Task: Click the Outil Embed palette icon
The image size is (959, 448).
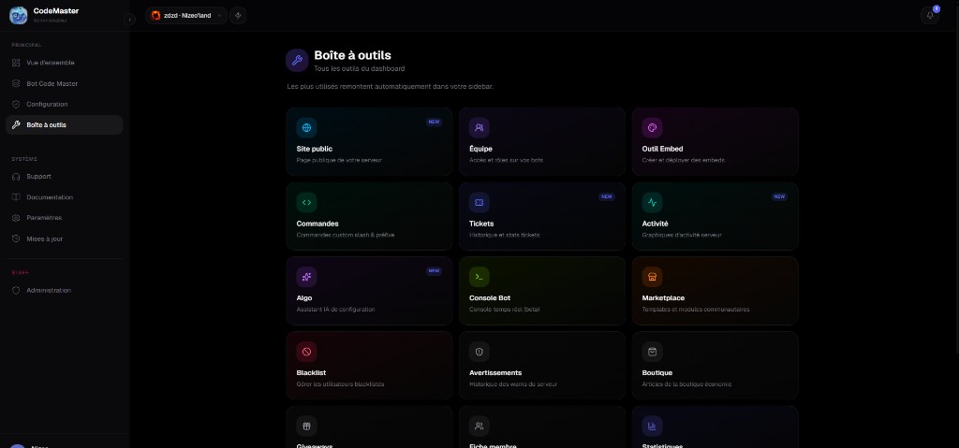Action: (x=652, y=128)
